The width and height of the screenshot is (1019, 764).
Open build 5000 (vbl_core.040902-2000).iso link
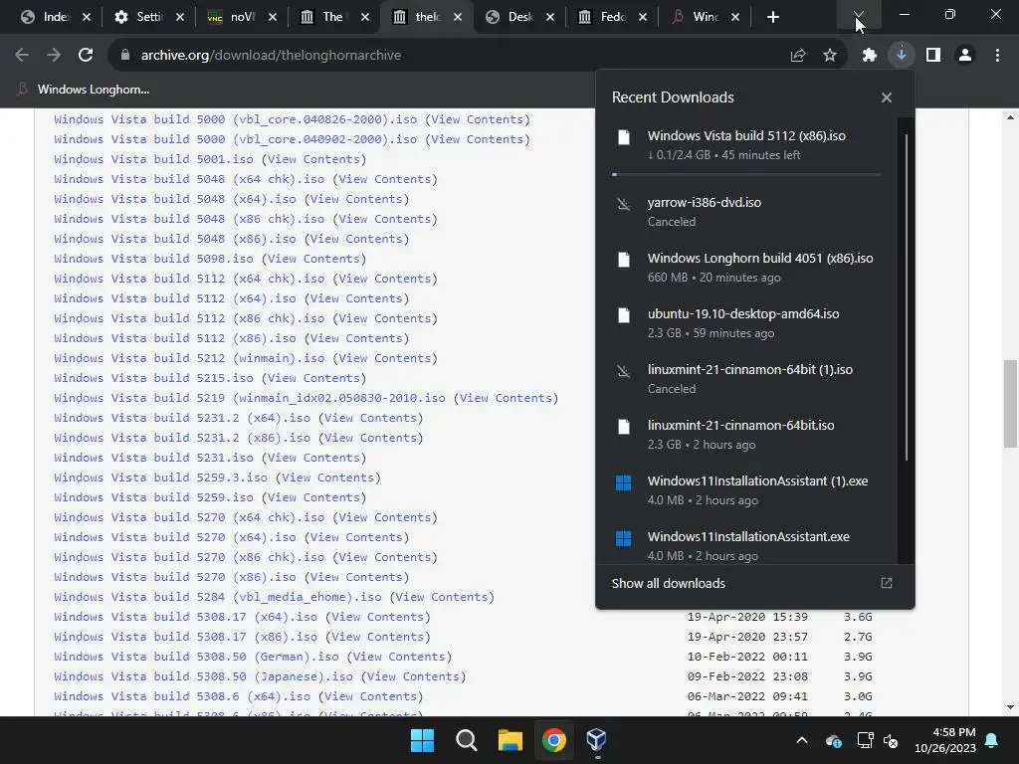pyautogui.click(x=235, y=139)
